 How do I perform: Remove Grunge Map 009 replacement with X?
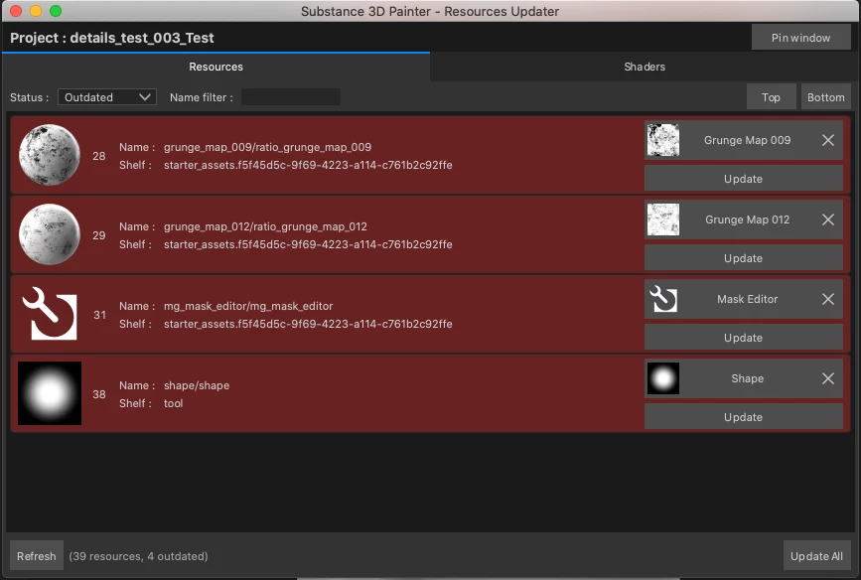coord(828,140)
